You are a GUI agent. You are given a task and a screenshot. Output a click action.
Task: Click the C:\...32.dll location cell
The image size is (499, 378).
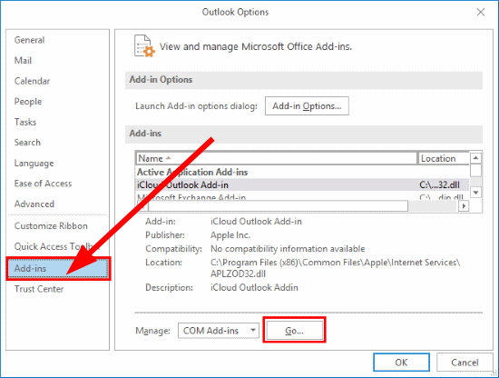click(x=439, y=184)
